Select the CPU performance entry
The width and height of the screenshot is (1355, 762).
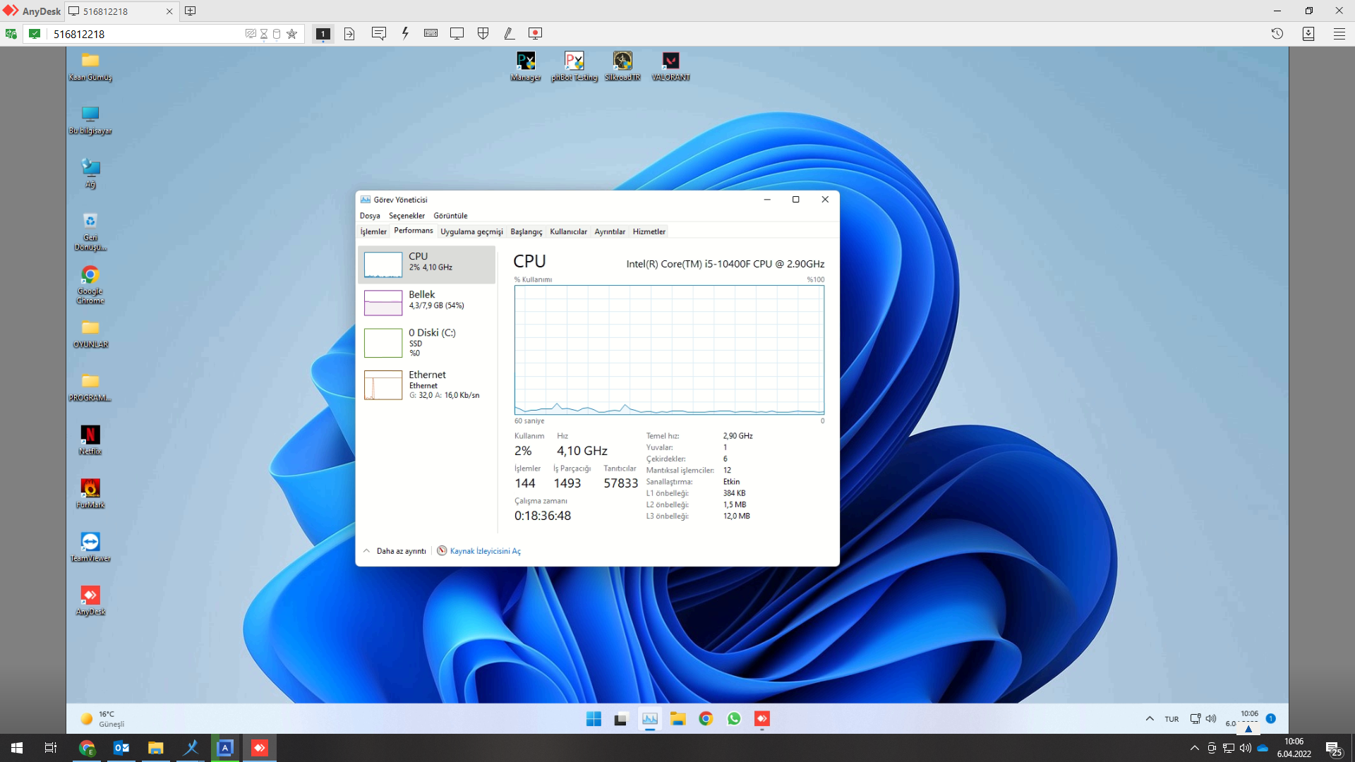point(426,265)
